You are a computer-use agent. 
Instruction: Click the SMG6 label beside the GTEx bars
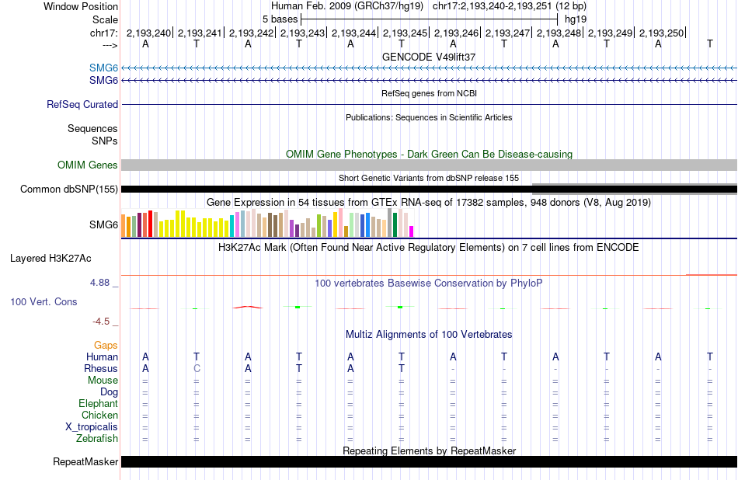(103, 225)
